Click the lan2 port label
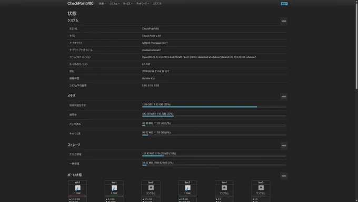This screenshot has width=358, height=202. click(x=151, y=182)
